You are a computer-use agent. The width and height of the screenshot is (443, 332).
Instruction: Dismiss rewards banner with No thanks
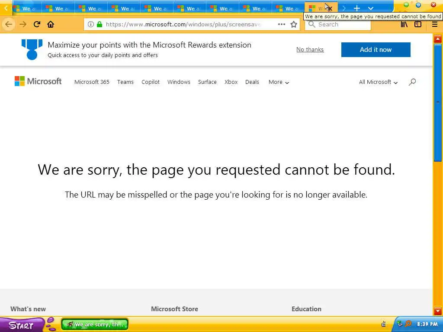(310, 49)
